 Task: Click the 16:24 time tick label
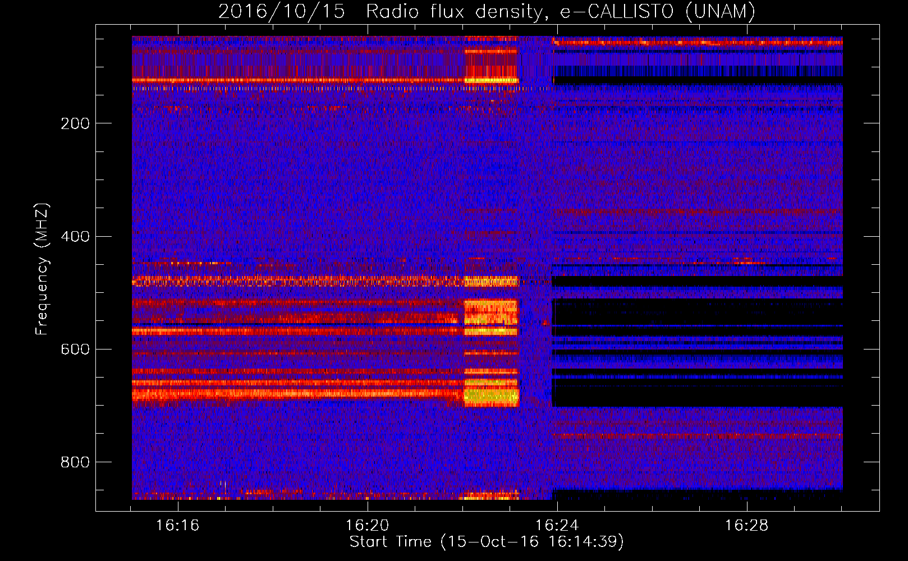click(557, 526)
